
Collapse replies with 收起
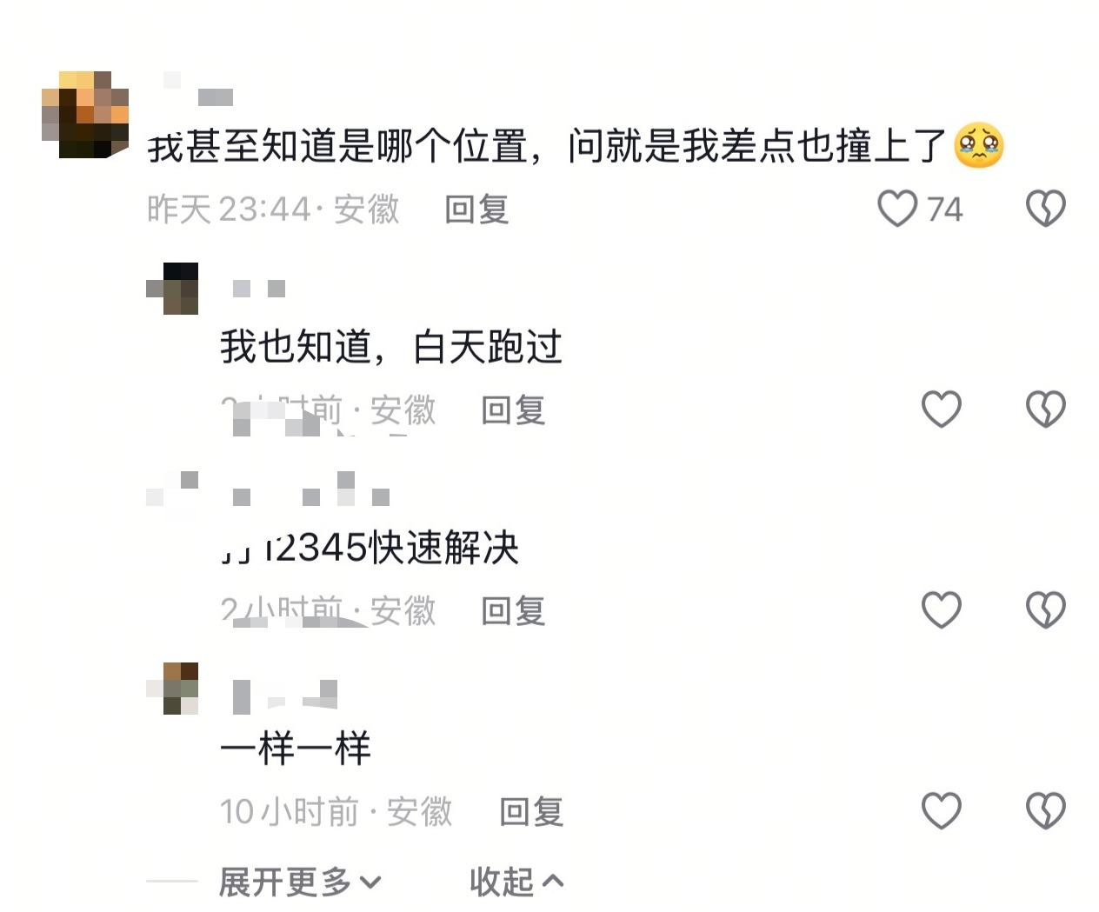(x=516, y=882)
